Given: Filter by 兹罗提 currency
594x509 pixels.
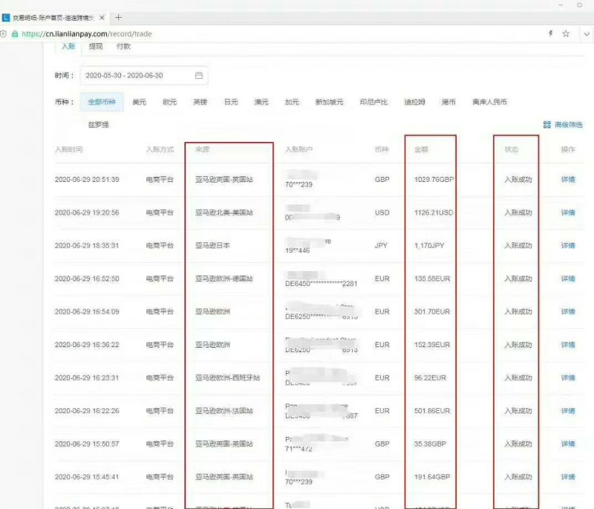Looking at the screenshot, I should (99, 125).
